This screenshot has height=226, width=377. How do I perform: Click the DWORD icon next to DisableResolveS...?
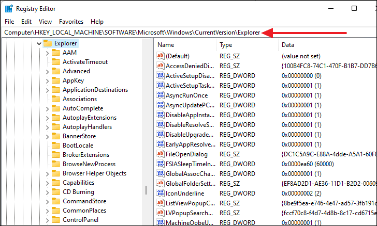coord(161,125)
